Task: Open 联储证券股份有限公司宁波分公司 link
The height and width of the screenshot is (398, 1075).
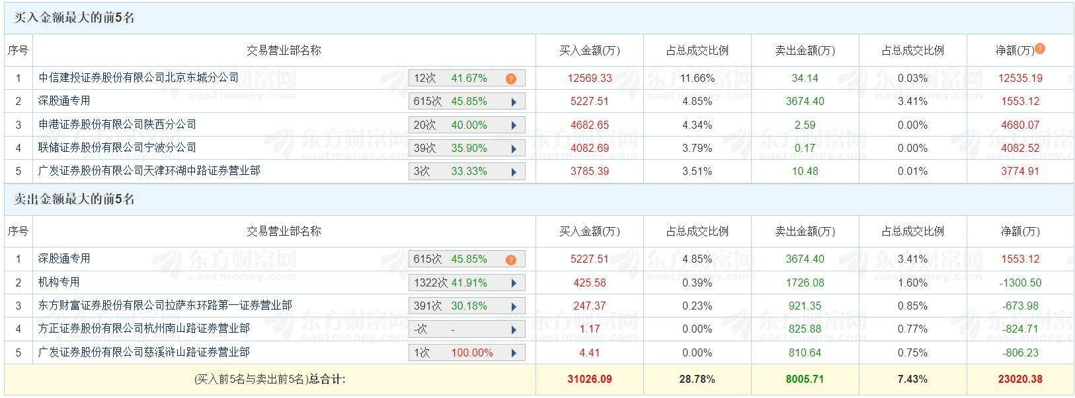Action: 117,148
